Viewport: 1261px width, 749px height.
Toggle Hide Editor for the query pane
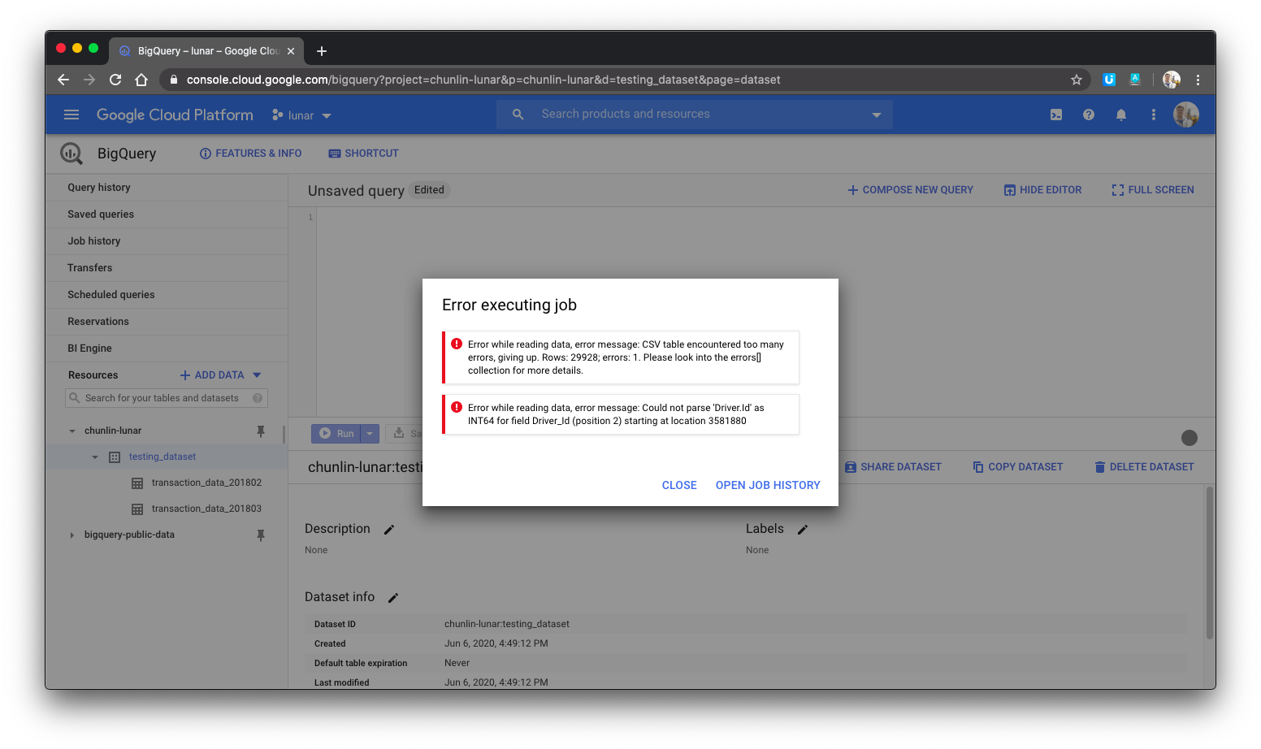click(1042, 189)
